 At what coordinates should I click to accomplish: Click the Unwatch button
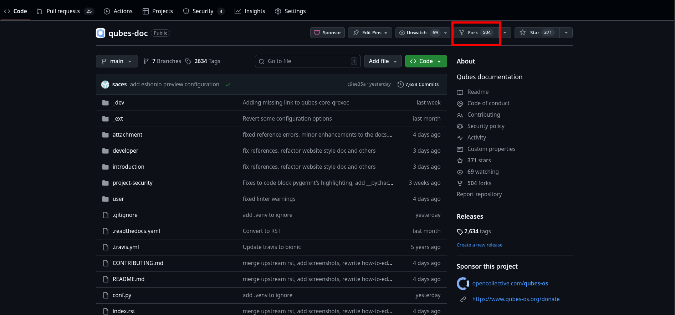click(418, 32)
